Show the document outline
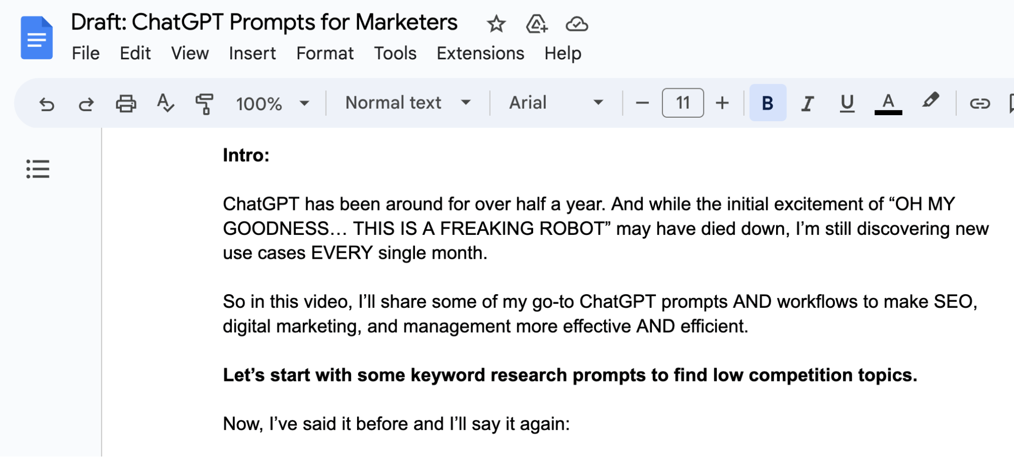This screenshot has height=457, width=1014. (38, 168)
